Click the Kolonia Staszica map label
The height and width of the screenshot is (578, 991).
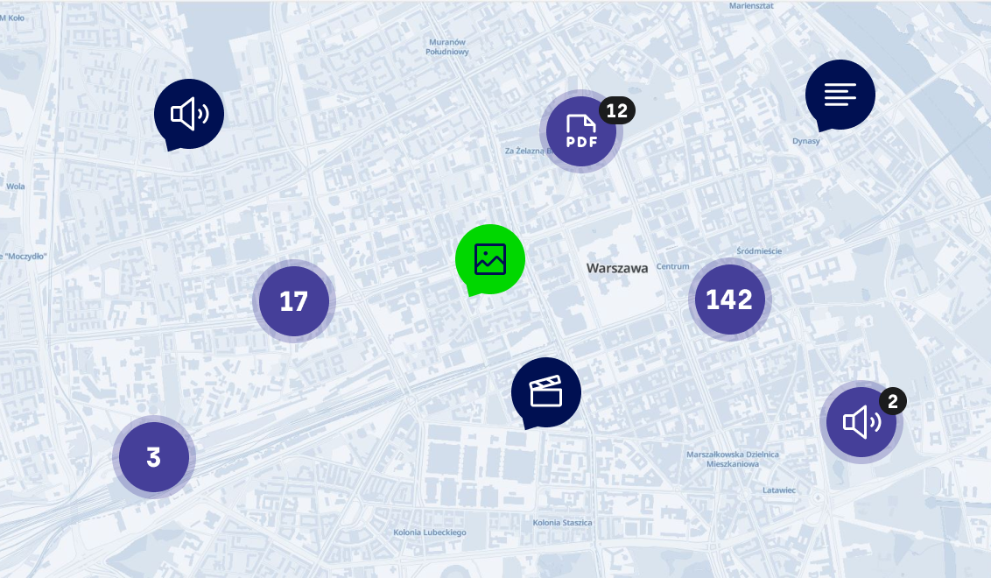click(x=562, y=523)
